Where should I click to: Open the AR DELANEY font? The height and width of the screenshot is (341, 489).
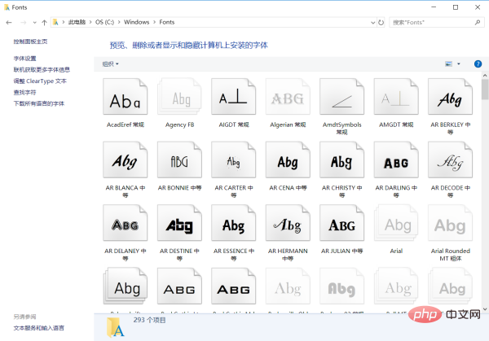(126, 225)
